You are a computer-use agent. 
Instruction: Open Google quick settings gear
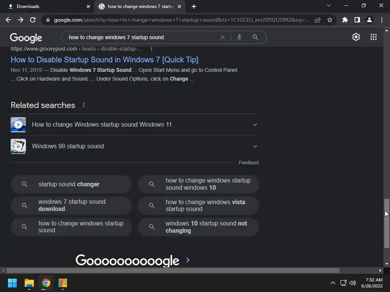point(356,37)
